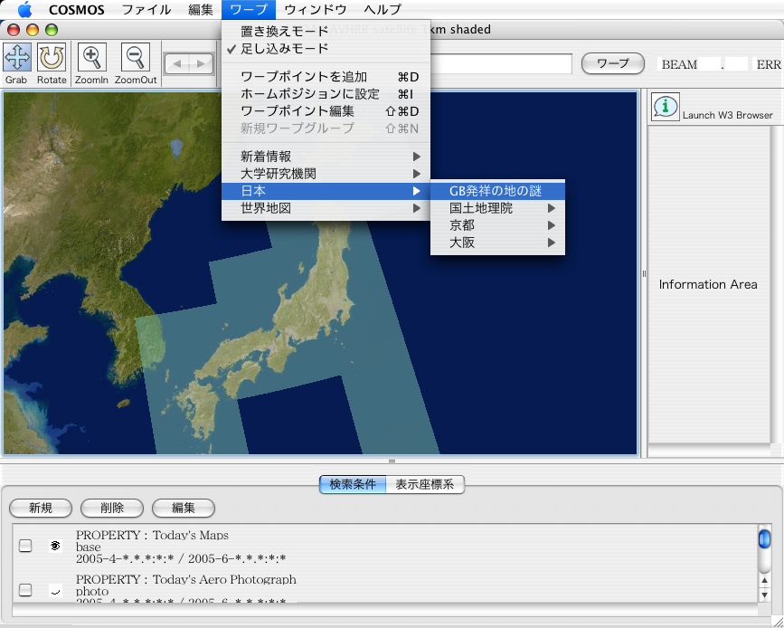
Task: Expand the 世界地図 submenu
Action: tap(326, 208)
